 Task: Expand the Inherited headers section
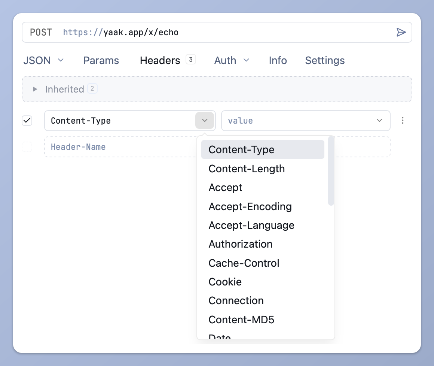35,89
